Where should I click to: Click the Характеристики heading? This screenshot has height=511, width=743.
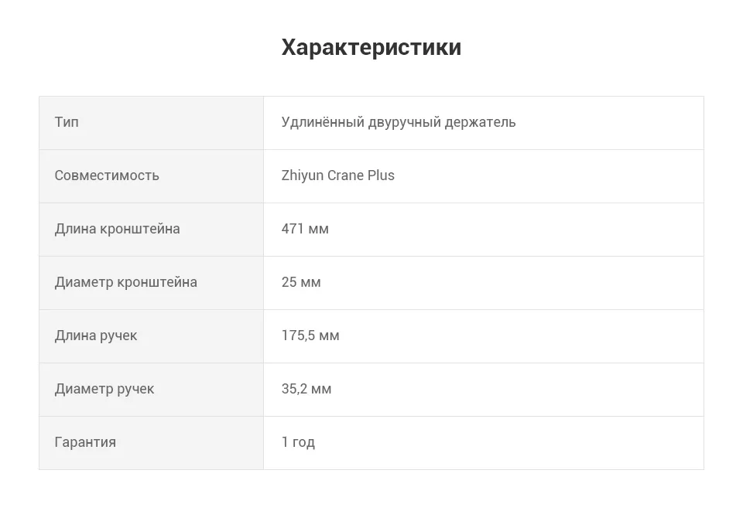(x=371, y=47)
